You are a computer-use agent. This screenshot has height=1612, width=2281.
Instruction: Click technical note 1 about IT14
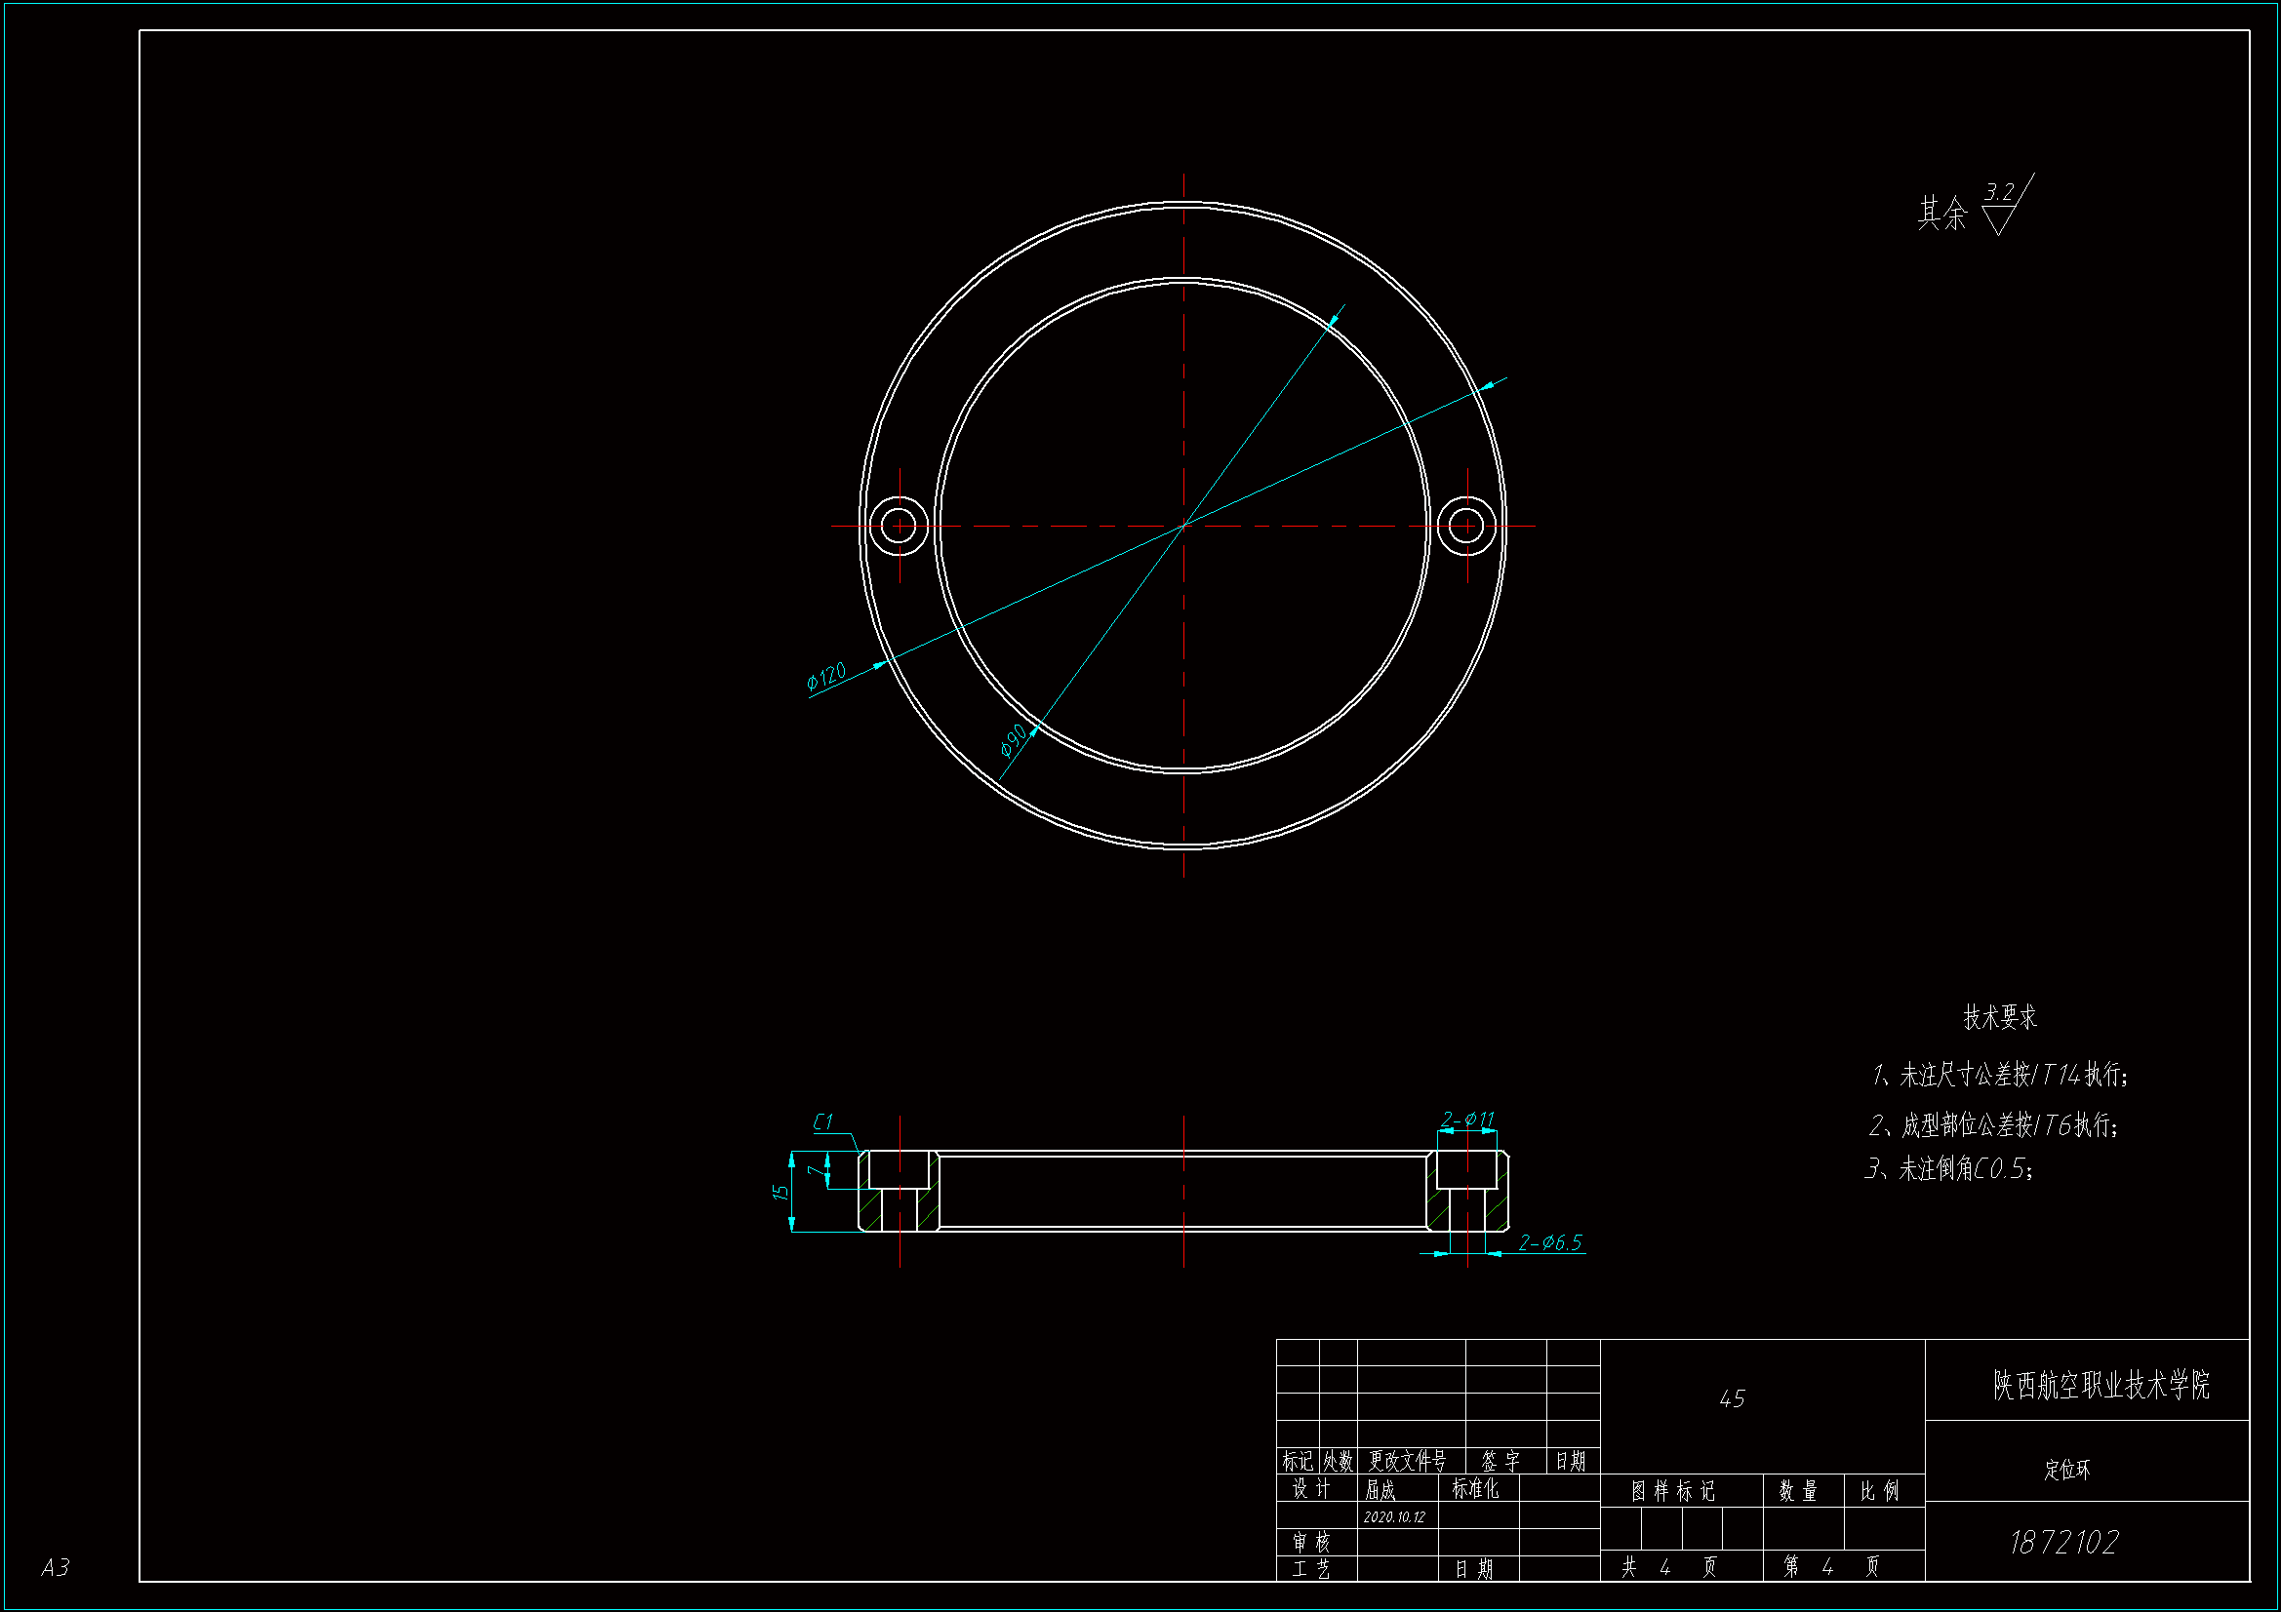pyautogui.click(x=1999, y=1075)
